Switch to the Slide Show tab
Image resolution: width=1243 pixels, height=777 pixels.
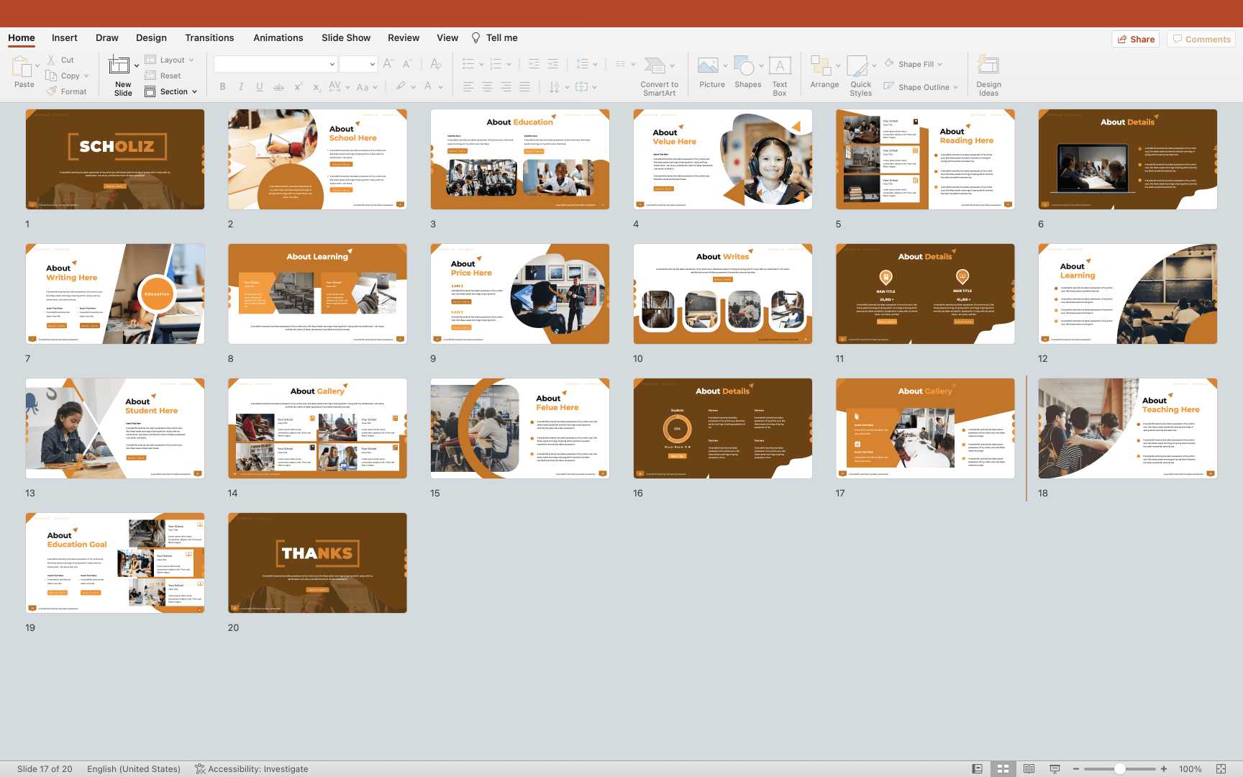pos(346,37)
